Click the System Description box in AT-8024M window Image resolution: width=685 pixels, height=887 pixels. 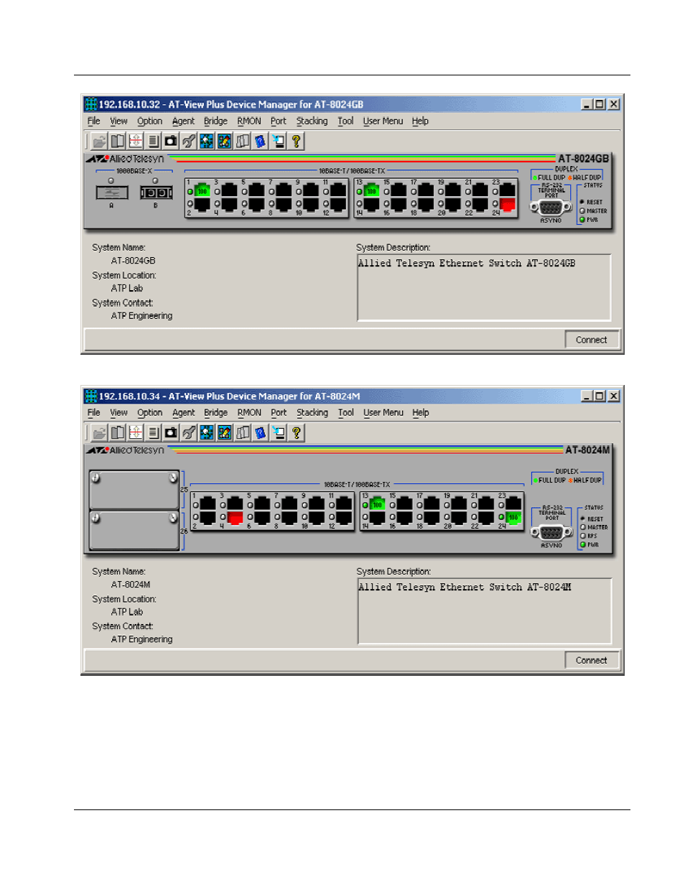coord(484,611)
